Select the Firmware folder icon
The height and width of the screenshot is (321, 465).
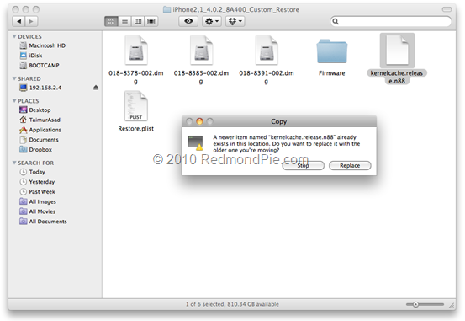pyautogui.click(x=332, y=51)
